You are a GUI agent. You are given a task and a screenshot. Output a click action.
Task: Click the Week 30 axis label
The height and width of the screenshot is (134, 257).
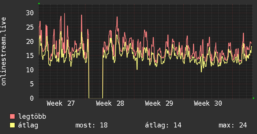tap(208, 103)
